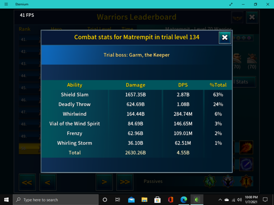The image size is (274, 205).
Task: Close the Warriors Leaderboard window
Action: tap(252, 17)
